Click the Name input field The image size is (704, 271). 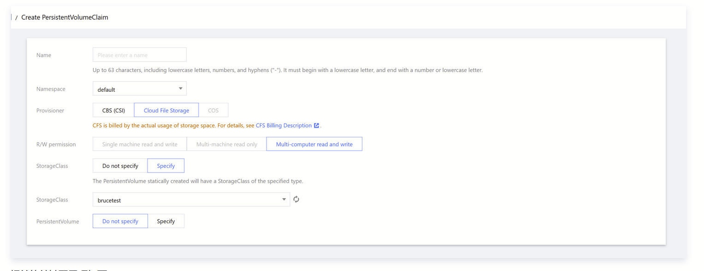pyautogui.click(x=139, y=55)
